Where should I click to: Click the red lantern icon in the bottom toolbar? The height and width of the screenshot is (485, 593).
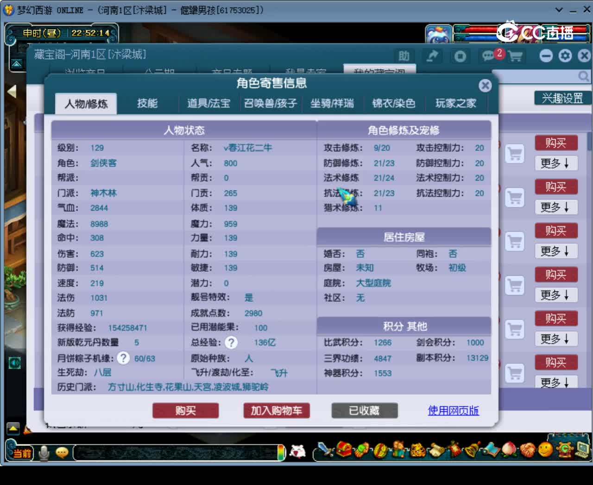tap(454, 449)
